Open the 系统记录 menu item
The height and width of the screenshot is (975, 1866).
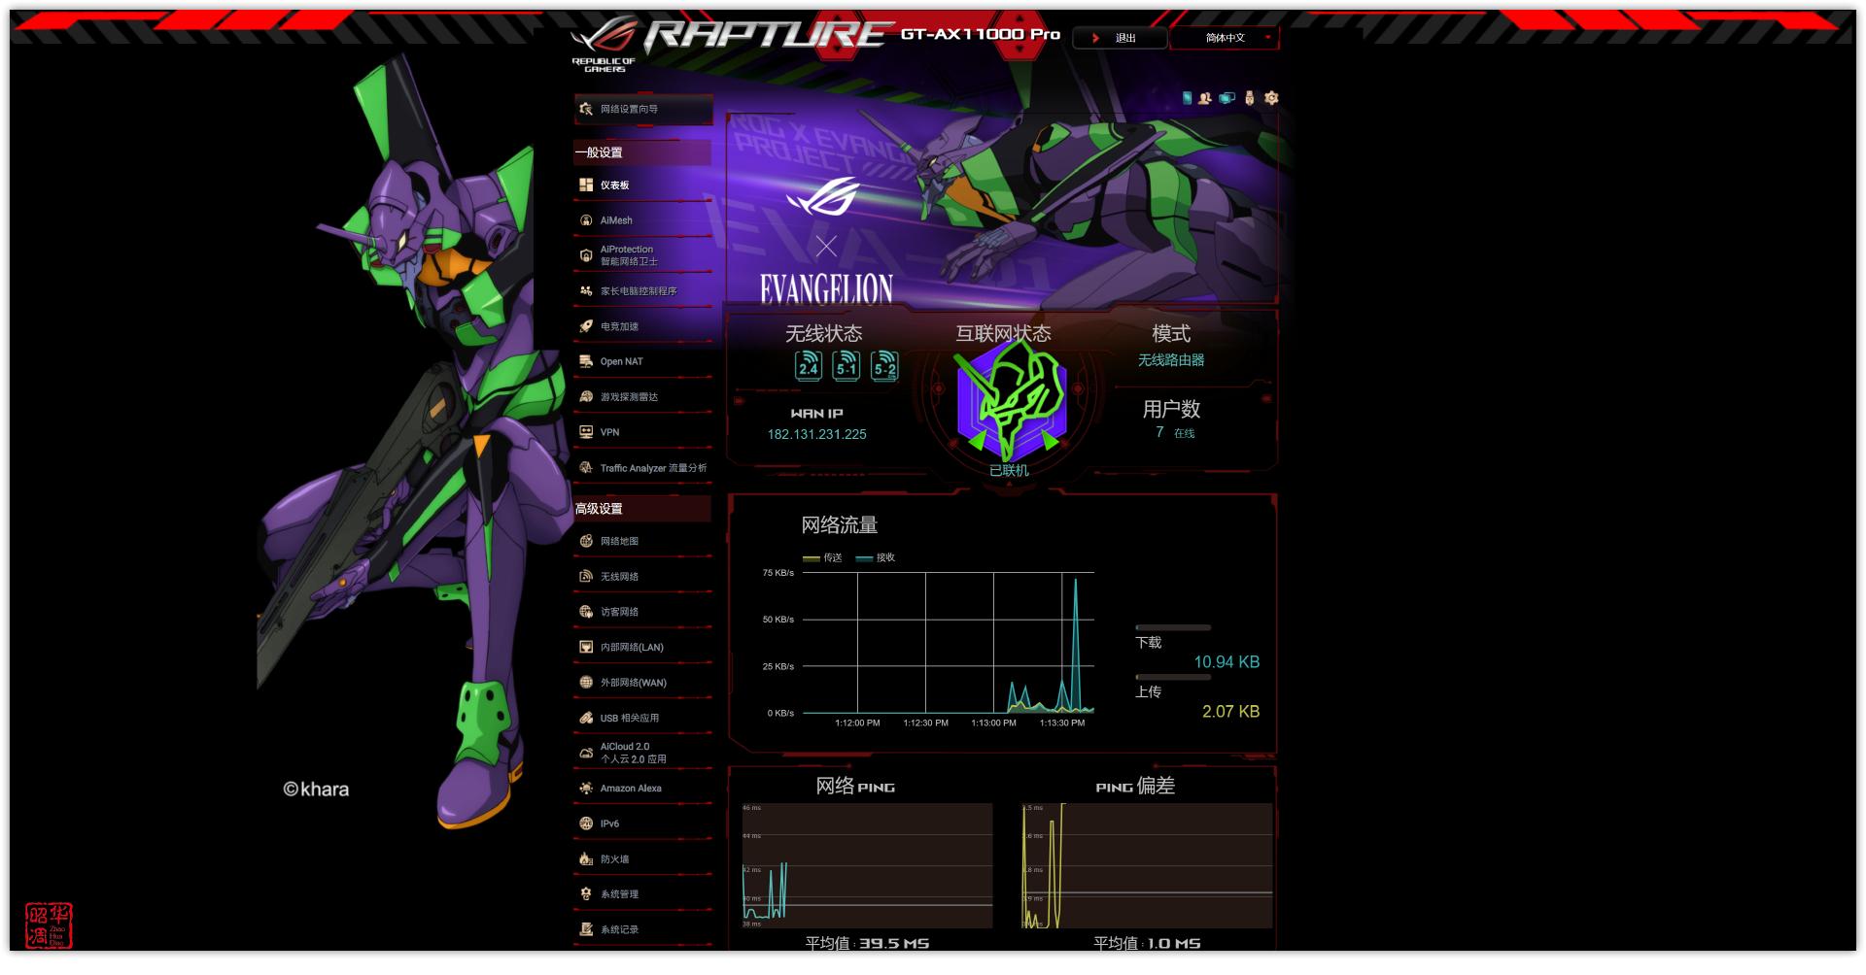[x=642, y=929]
